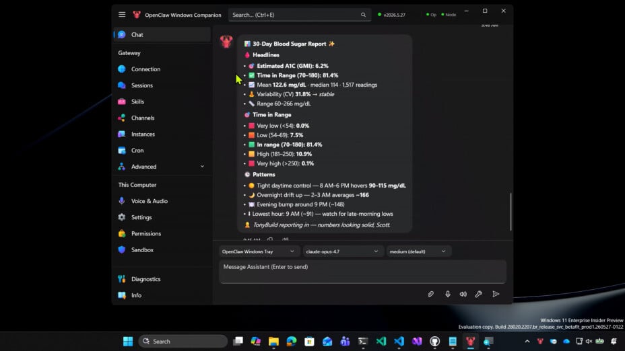Open the Copilot app on the taskbar

255,342
